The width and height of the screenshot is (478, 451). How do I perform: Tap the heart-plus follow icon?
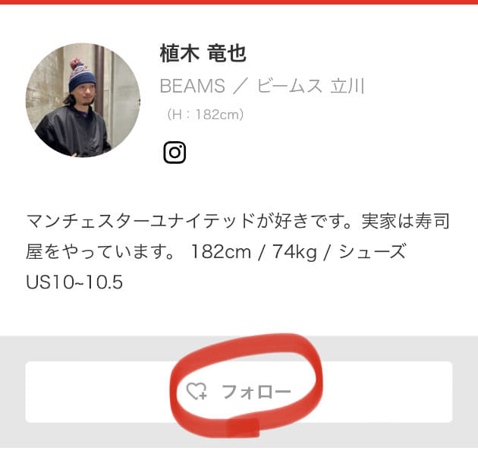[197, 392]
